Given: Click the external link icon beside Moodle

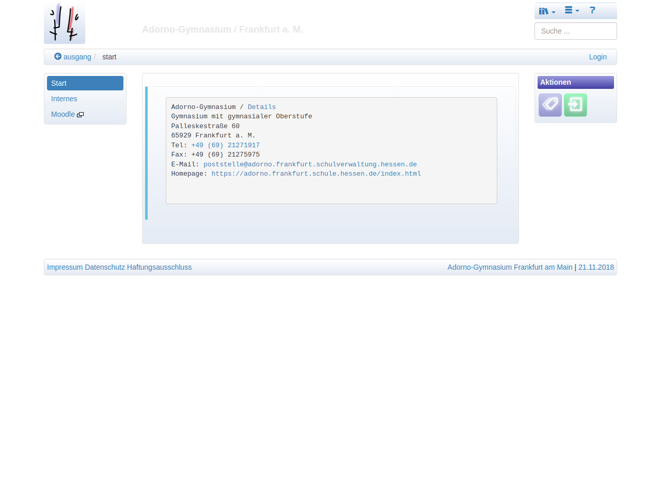Looking at the screenshot, I should click(x=80, y=115).
